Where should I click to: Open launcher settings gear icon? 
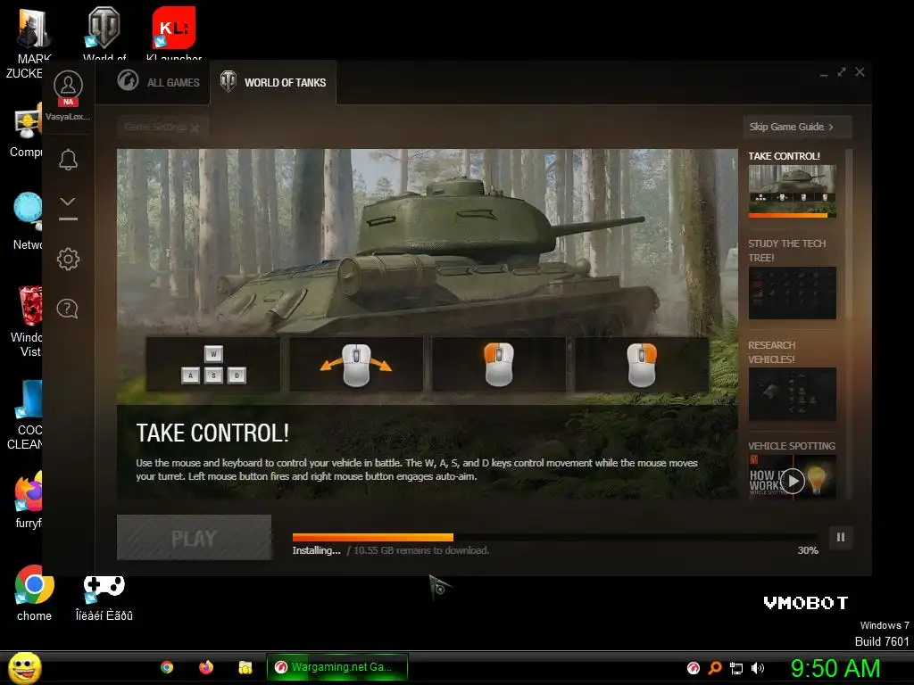pos(68,260)
